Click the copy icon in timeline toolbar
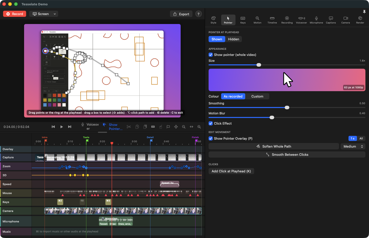The image size is (369, 238). tap(137, 127)
